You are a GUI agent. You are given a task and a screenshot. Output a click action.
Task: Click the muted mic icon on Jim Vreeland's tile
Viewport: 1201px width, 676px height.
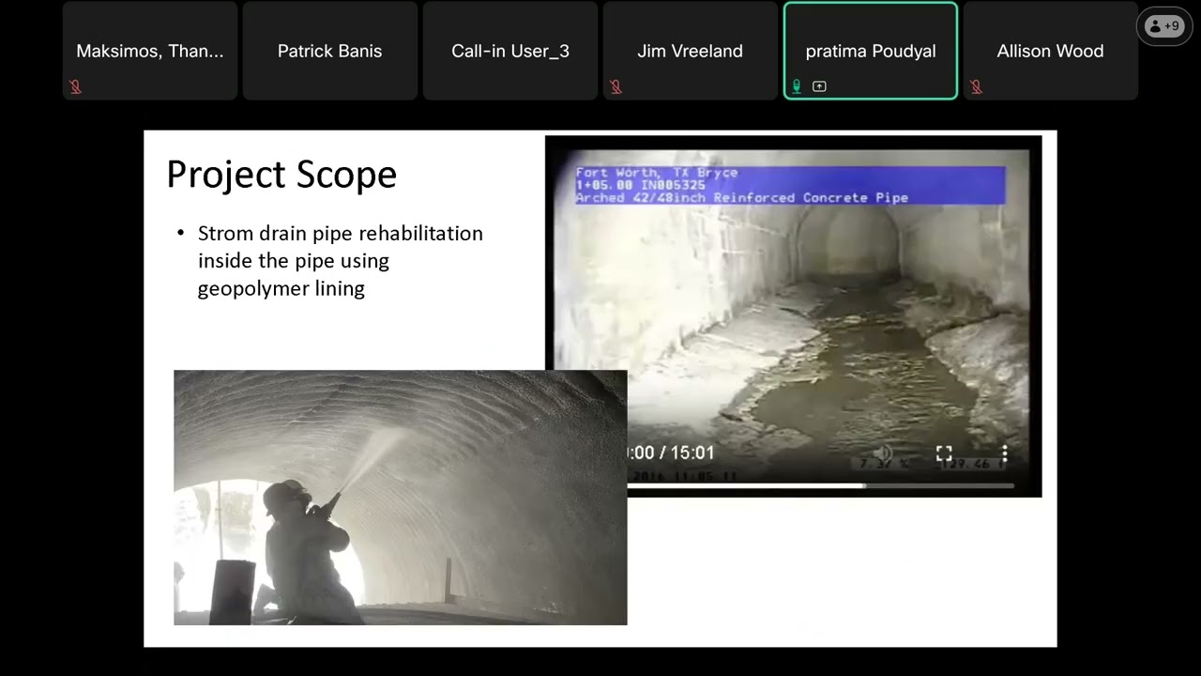click(x=616, y=86)
